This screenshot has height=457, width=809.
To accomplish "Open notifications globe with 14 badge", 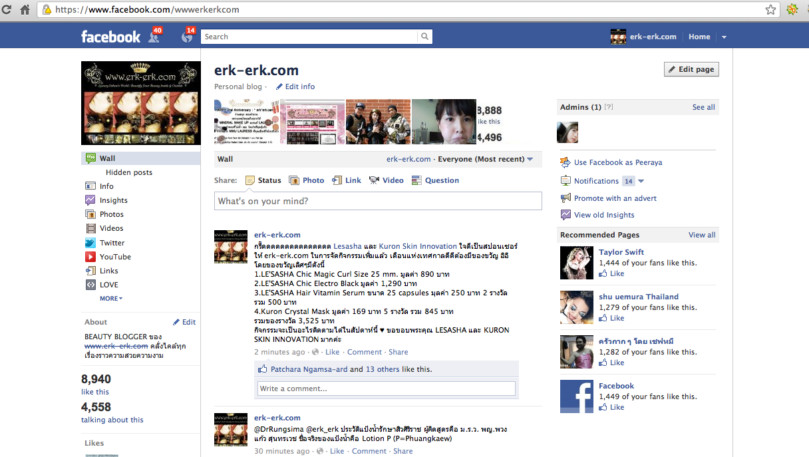I will pyautogui.click(x=188, y=36).
